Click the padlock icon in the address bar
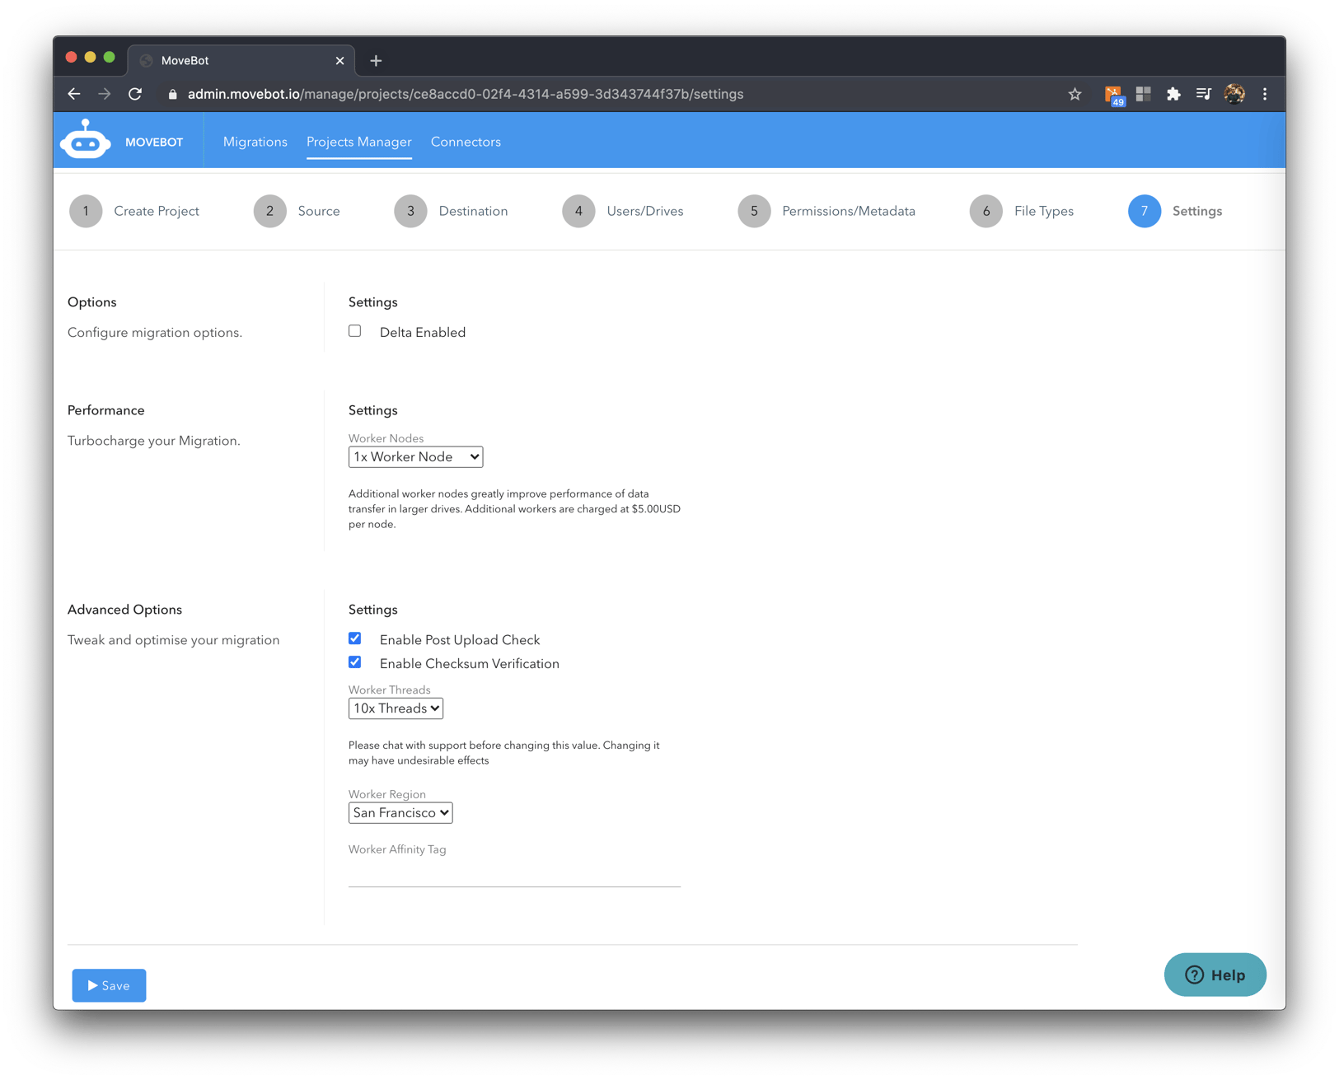 [172, 94]
